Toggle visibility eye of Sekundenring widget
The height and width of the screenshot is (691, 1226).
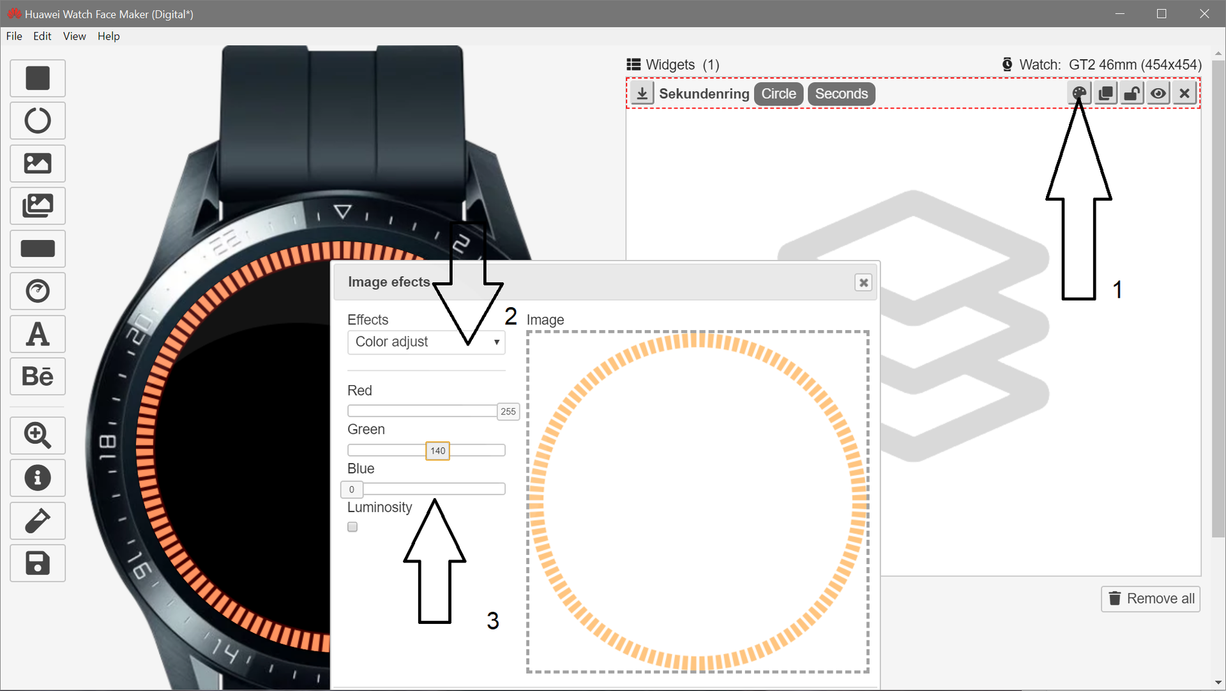coord(1158,93)
